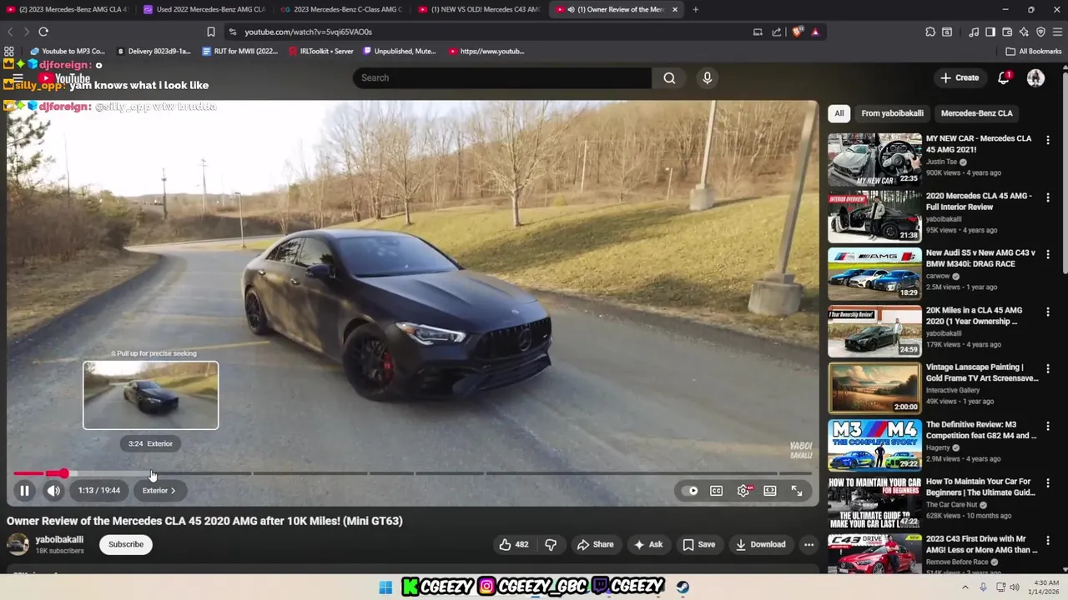Switch to theater mode

point(770,491)
